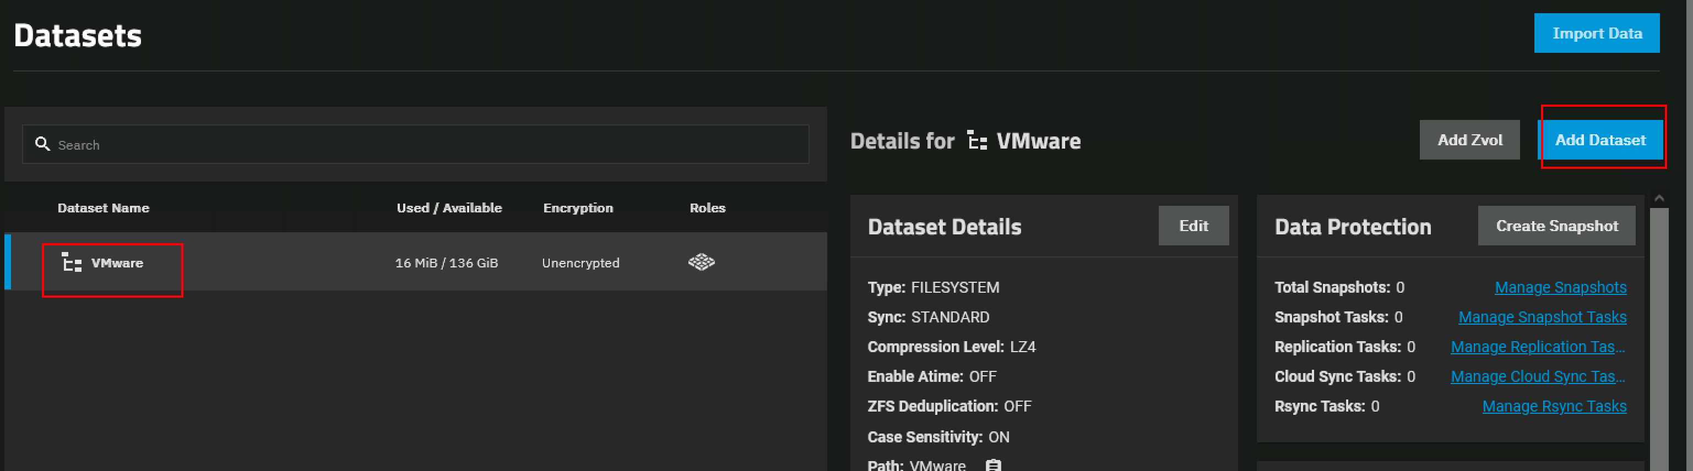Go to the Manage Cloud Sync Tasks link
The height and width of the screenshot is (471, 1693).
[x=1537, y=376]
